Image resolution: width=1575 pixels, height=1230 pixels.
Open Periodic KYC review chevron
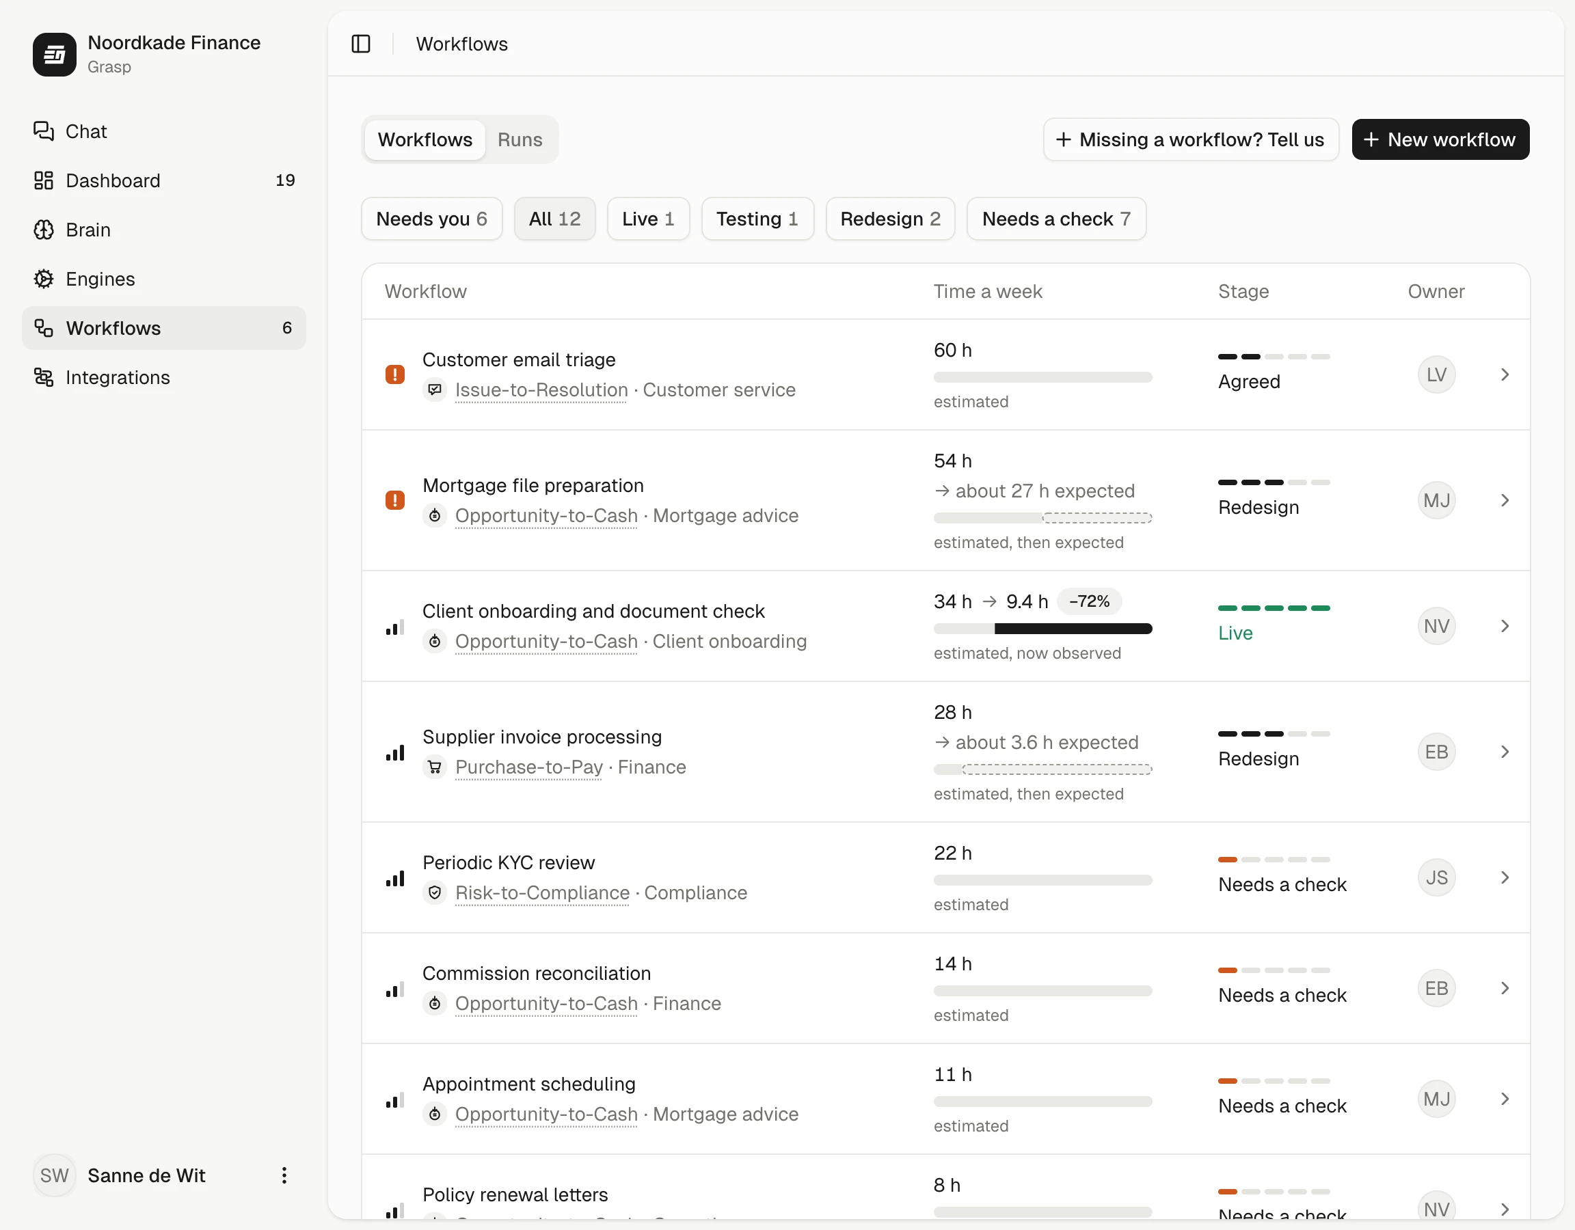pyautogui.click(x=1505, y=877)
